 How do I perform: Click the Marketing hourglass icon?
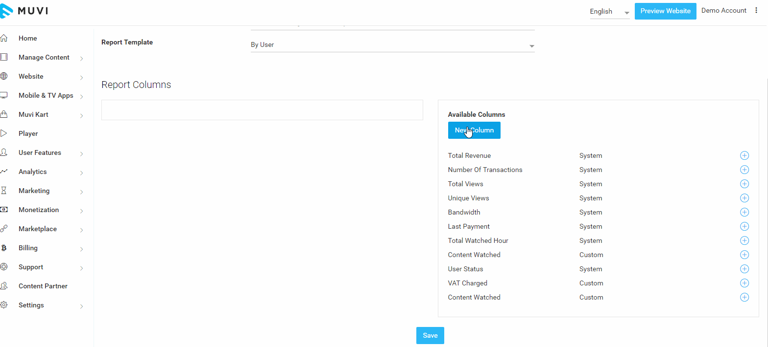point(4,191)
